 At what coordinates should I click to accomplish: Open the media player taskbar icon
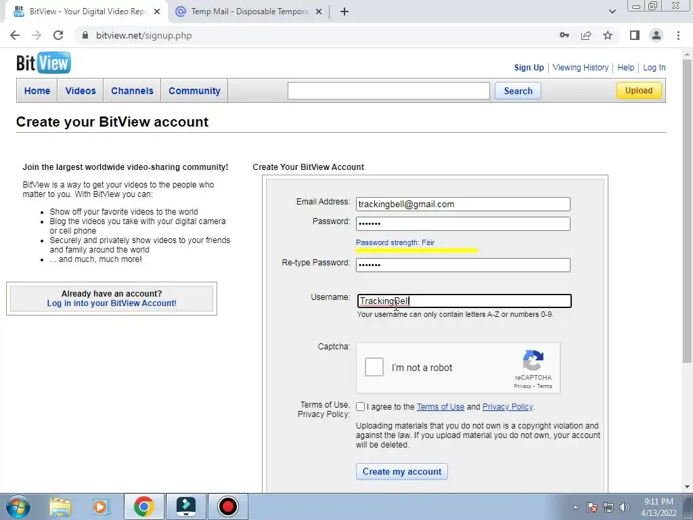tap(100, 506)
